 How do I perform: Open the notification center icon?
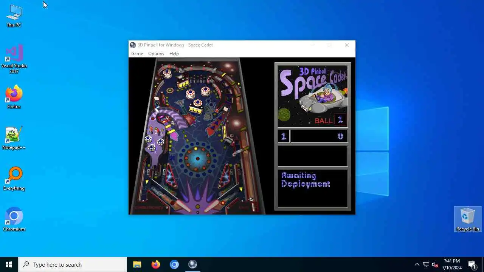point(472,264)
